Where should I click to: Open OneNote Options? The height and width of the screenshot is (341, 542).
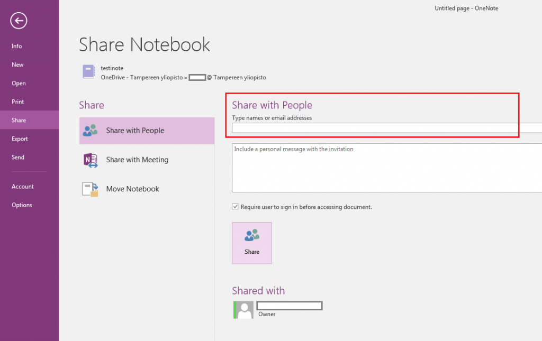point(22,205)
